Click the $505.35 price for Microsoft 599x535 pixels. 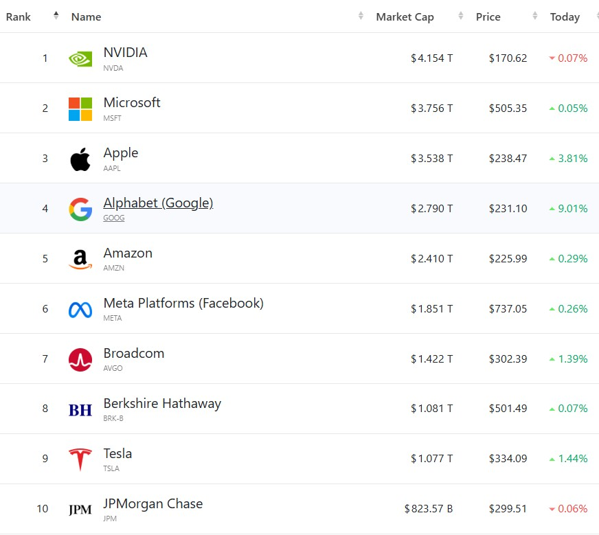(508, 109)
